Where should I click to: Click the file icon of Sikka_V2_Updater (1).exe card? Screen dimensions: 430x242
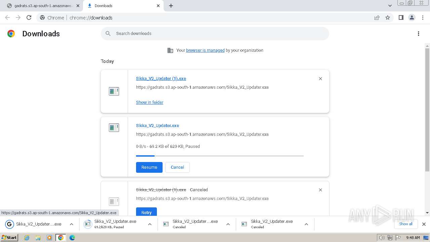pyautogui.click(x=114, y=91)
